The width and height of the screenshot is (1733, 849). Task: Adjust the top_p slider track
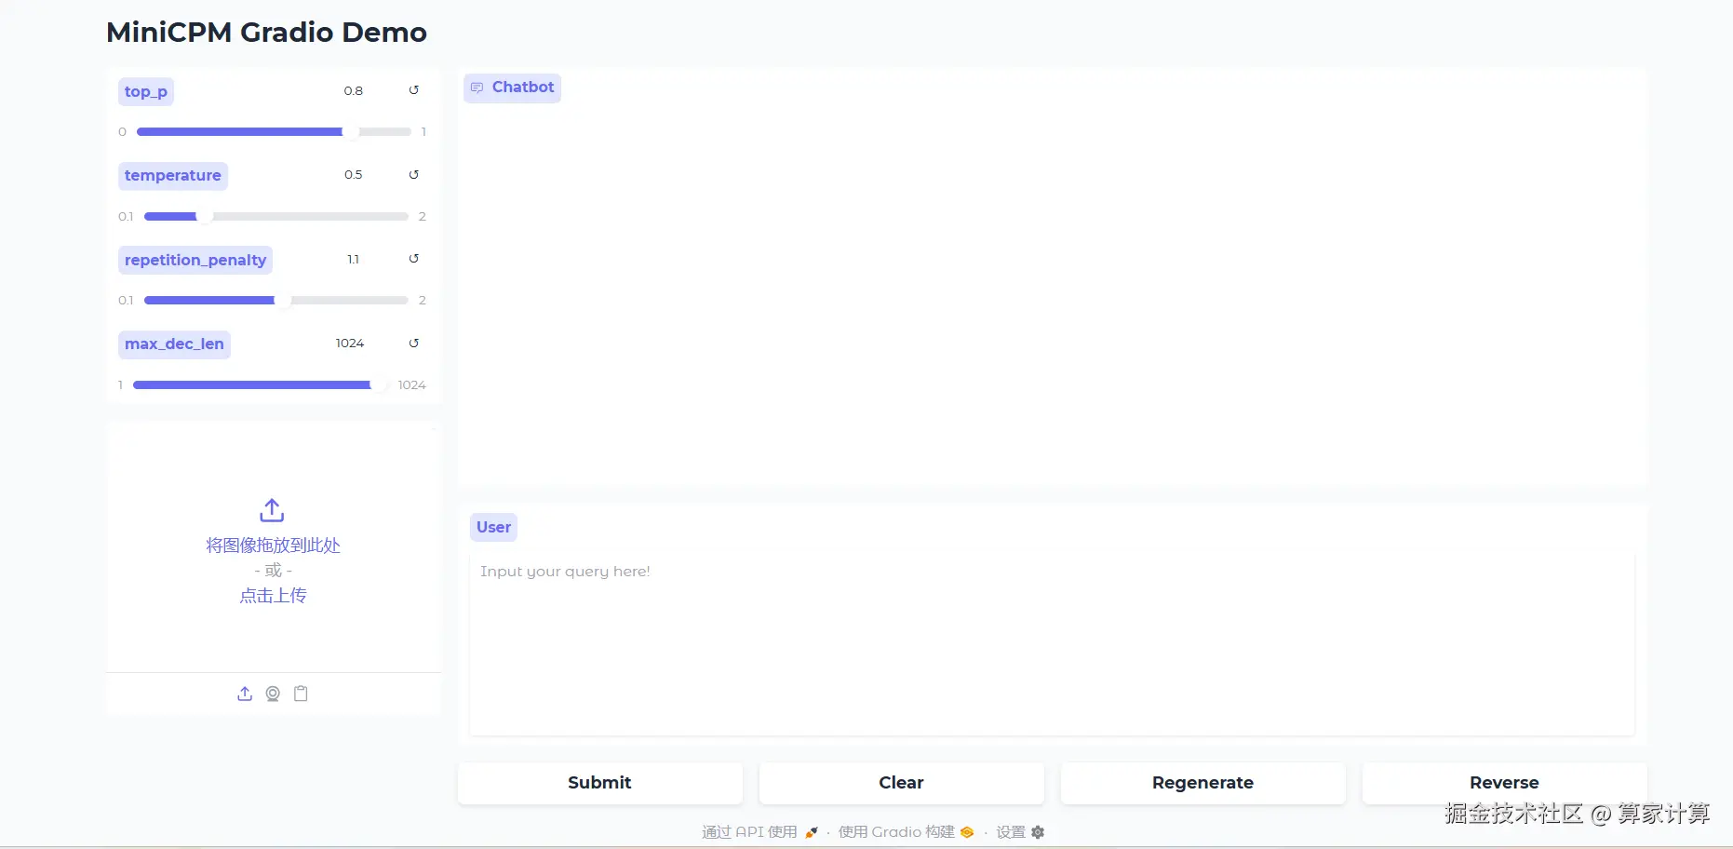(274, 132)
